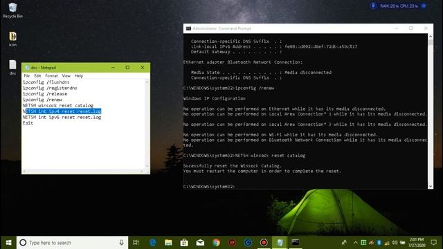Minimize the Command Prompt window
The width and height of the screenshot is (443, 249).
coord(396,28)
